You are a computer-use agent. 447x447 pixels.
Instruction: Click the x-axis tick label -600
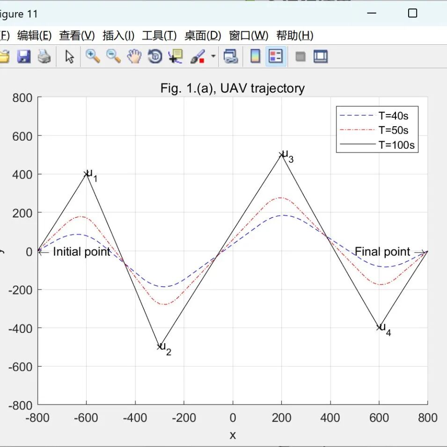click(x=86, y=418)
